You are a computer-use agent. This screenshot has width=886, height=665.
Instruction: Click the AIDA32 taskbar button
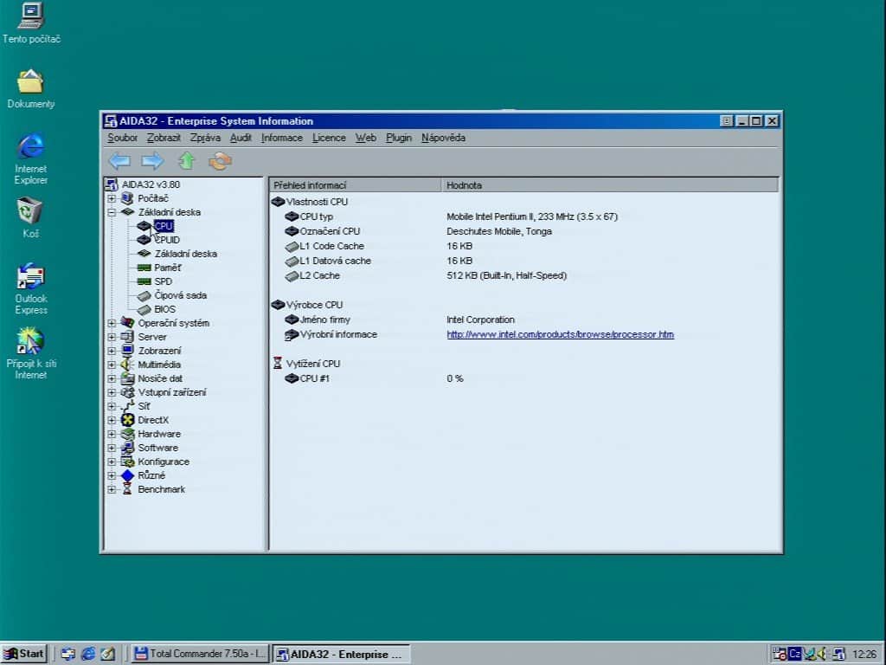pyautogui.click(x=341, y=655)
